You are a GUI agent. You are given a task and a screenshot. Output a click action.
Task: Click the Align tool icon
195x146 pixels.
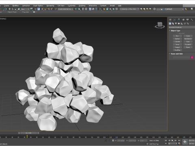79,9
